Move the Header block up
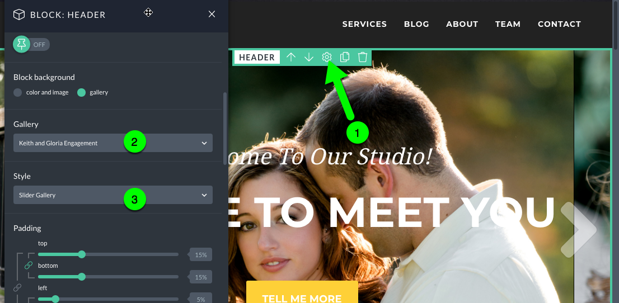The width and height of the screenshot is (619, 303). coord(291,57)
